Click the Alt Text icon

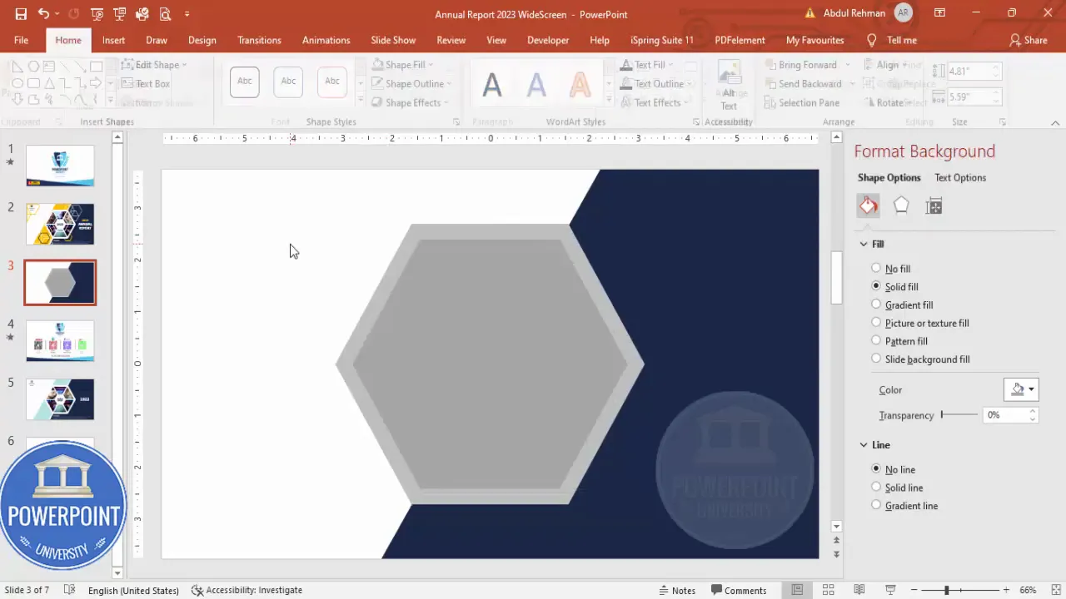coord(729,84)
